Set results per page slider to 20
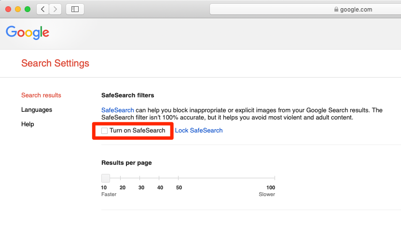The height and width of the screenshot is (225, 401). [x=121, y=178]
